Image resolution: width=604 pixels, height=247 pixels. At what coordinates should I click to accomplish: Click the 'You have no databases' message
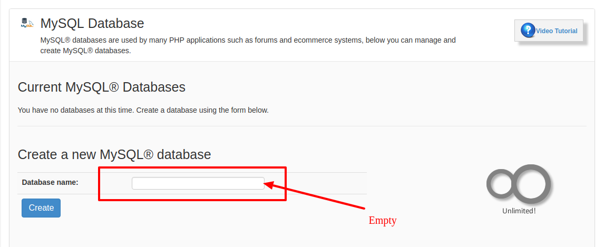pyautogui.click(x=143, y=111)
